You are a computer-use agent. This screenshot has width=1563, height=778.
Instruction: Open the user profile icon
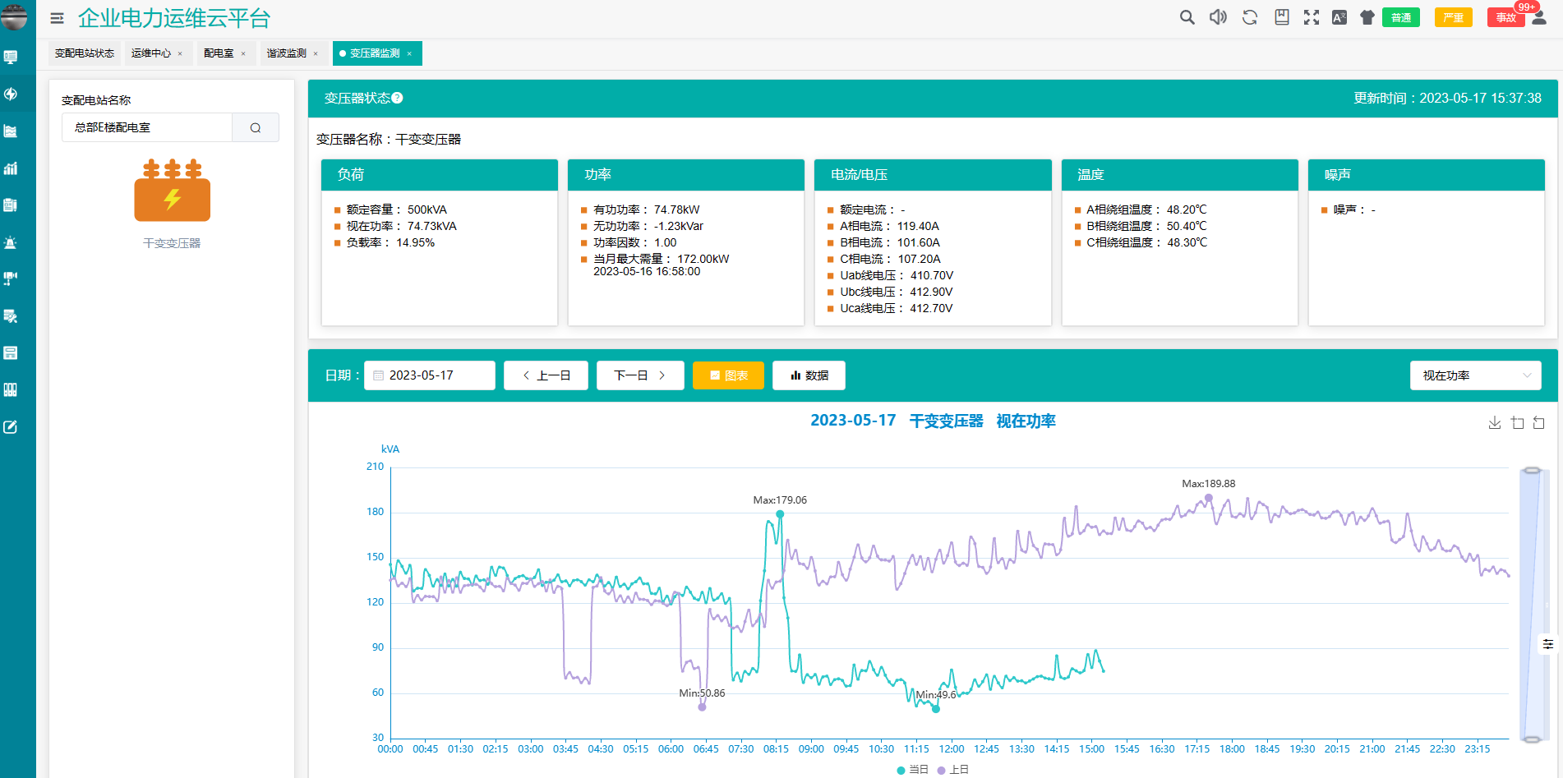1540,17
